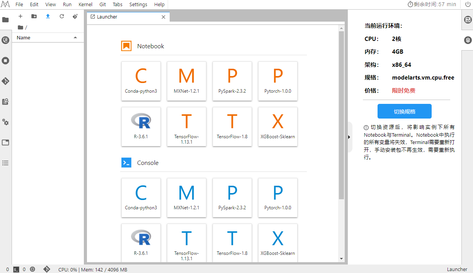
Task: Close the Launcher tab
Action: coord(163,17)
